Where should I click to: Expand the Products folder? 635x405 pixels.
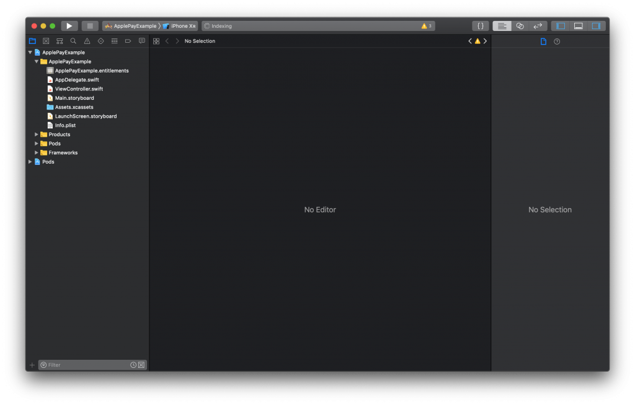[37, 134]
